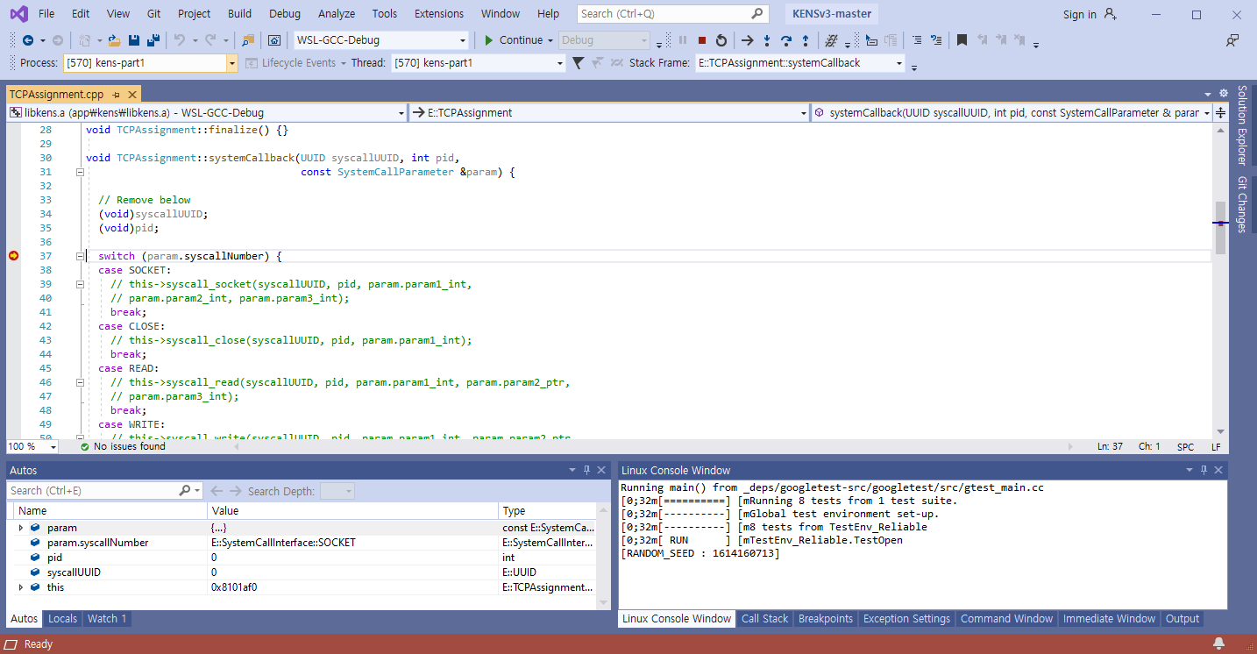
Task: Open the Git Changes side tab
Action: [x=1242, y=205]
